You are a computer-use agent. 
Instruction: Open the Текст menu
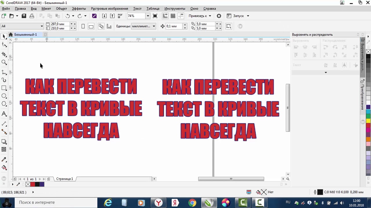(x=137, y=9)
